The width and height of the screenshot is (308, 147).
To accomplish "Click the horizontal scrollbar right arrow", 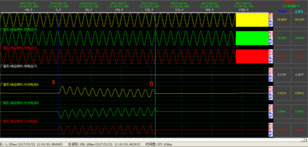I will point(306,140).
